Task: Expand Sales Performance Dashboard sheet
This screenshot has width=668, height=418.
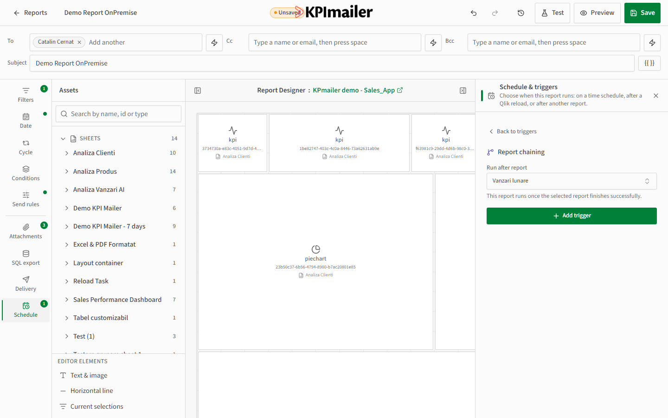Action: click(x=67, y=300)
